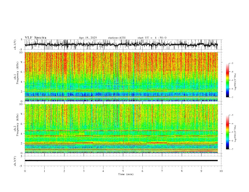Click the ch.1 spectrogram panel

point(121,77)
